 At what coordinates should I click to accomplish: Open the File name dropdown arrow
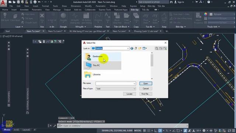tap(134, 83)
